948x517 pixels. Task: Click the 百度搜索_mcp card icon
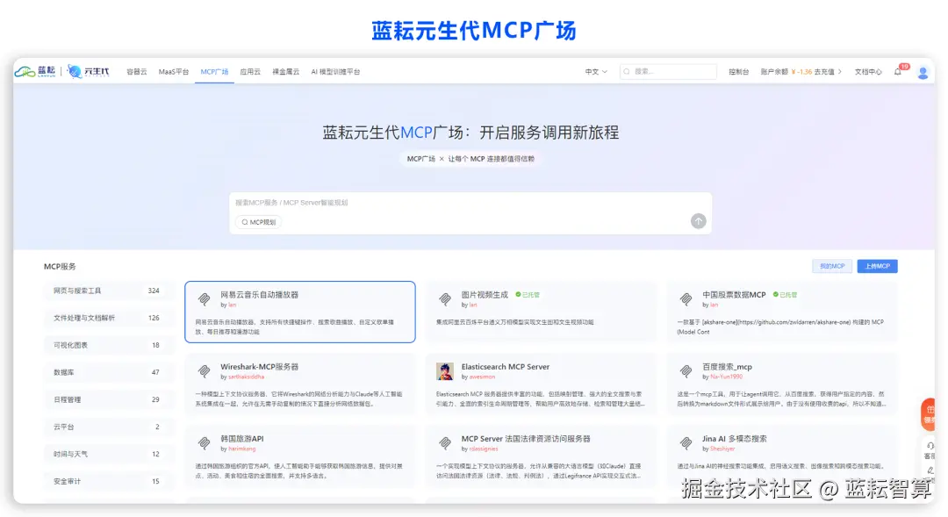pyautogui.click(x=686, y=370)
